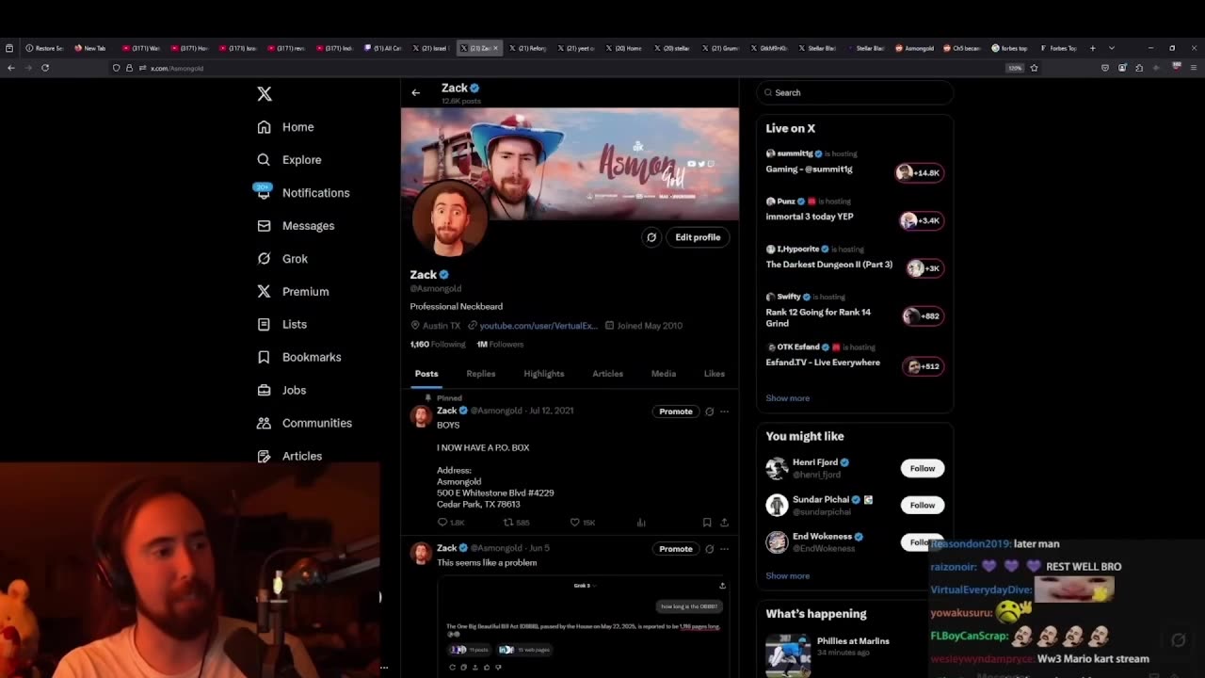
Task: Open more options on Jun 5 post
Action: pos(724,549)
